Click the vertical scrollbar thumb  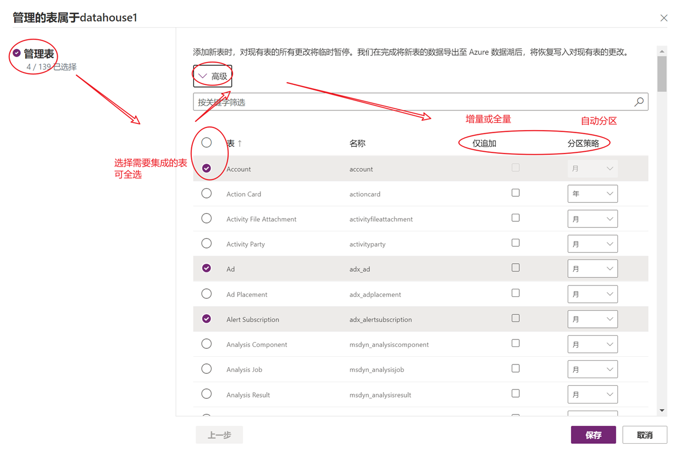pos(662,74)
